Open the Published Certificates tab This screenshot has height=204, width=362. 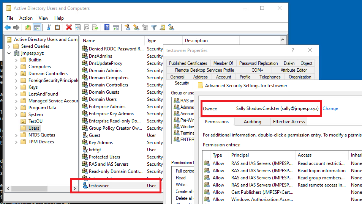coord(188,63)
